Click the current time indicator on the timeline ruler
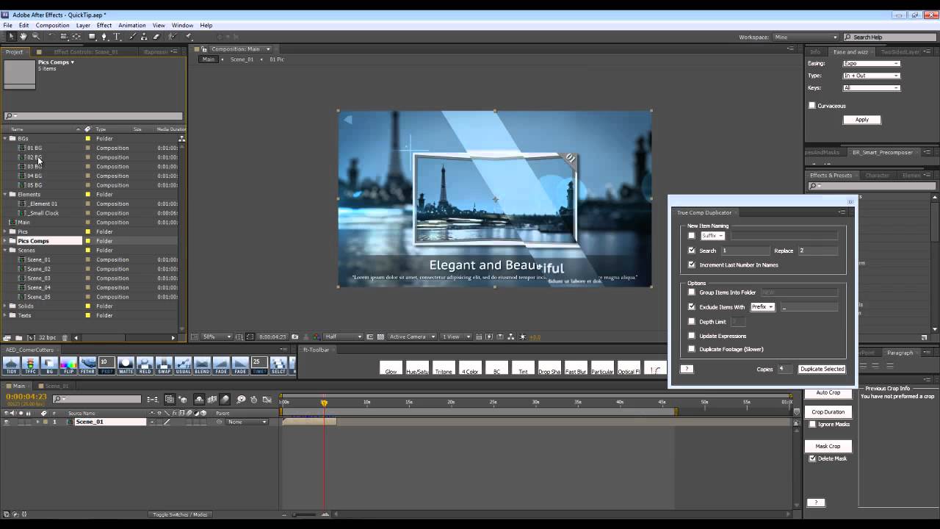The image size is (940, 529). pos(324,403)
